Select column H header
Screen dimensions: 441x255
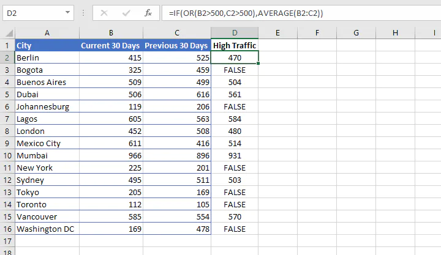[395, 33]
